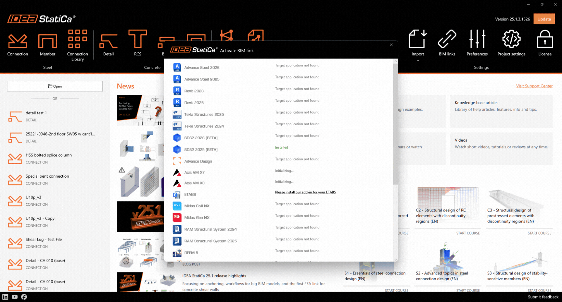Click the Axis VM X7 icon
562x302 pixels.
pyautogui.click(x=177, y=172)
